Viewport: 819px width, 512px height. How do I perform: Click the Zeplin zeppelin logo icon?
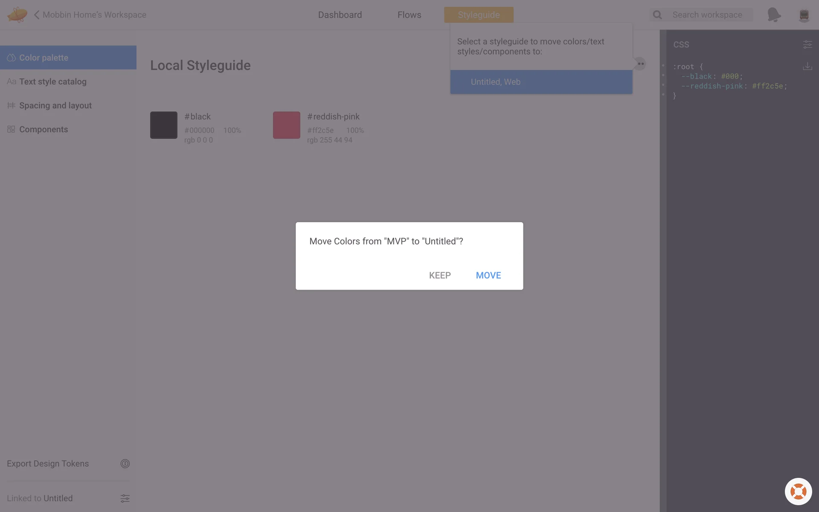coord(17,15)
